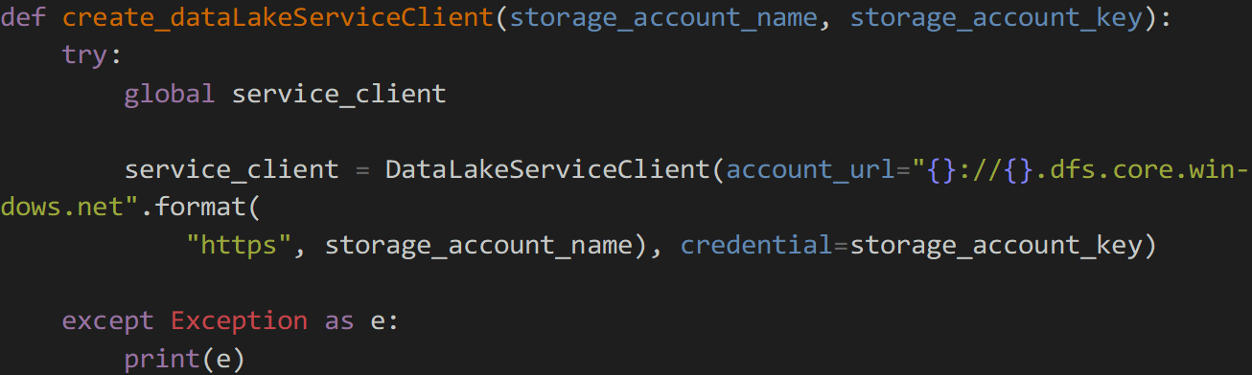Click the except keyword
The height and width of the screenshot is (375, 1252).
pyautogui.click(x=108, y=321)
